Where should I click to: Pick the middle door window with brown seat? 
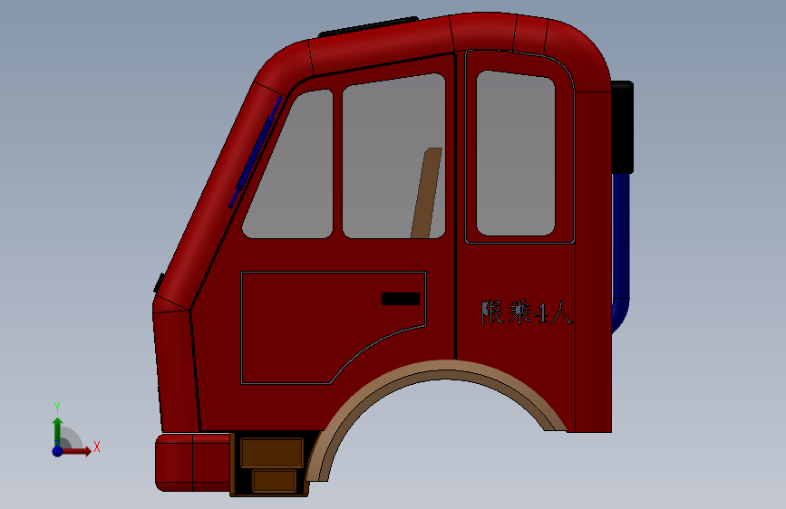click(394, 157)
